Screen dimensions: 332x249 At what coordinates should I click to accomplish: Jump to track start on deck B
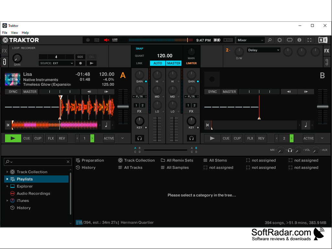(207, 125)
